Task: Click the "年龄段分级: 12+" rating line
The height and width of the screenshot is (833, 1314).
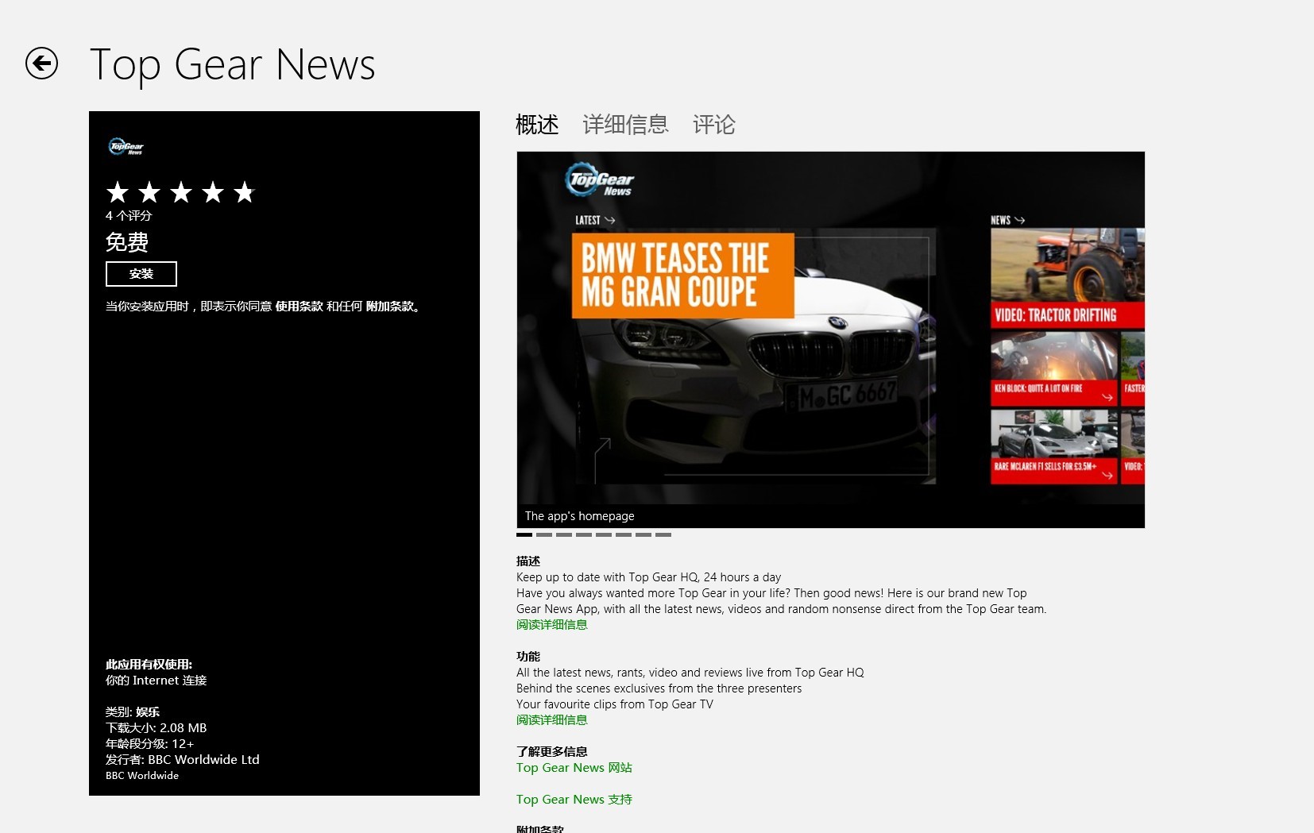Action: (x=150, y=744)
